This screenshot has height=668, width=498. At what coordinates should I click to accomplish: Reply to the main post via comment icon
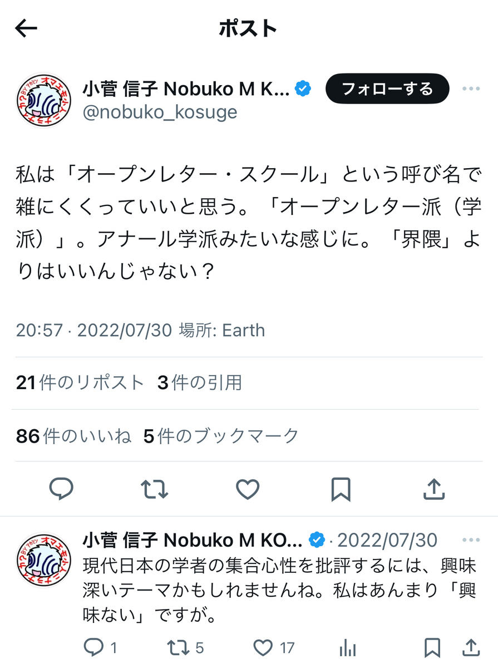click(62, 489)
